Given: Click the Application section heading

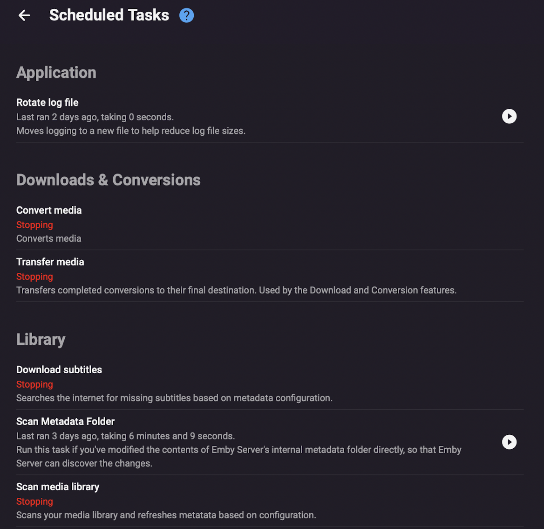Looking at the screenshot, I should 56,72.
